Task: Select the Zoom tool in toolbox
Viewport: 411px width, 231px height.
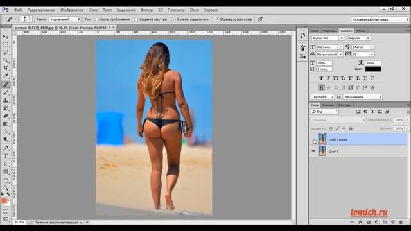Action: coord(6,188)
